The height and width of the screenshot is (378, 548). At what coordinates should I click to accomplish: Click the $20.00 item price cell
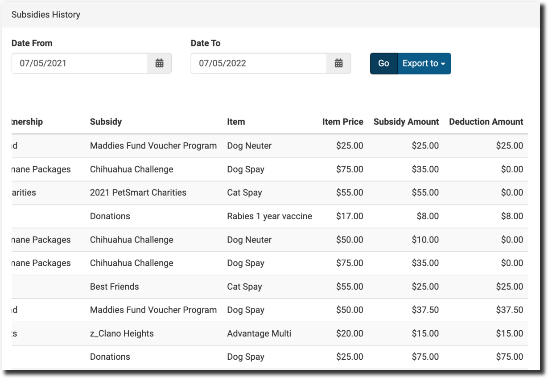(x=350, y=333)
